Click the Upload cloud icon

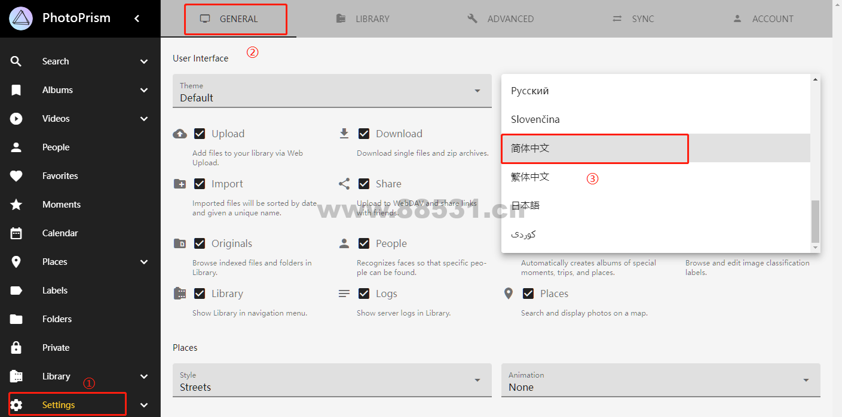pyautogui.click(x=179, y=134)
